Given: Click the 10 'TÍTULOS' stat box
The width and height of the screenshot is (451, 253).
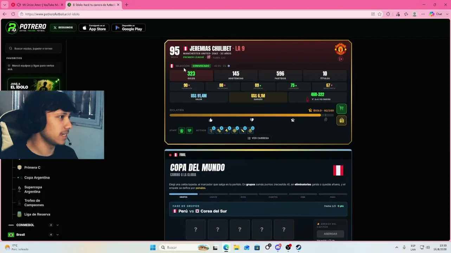Looking at the screenshot, I should (325, 75).
